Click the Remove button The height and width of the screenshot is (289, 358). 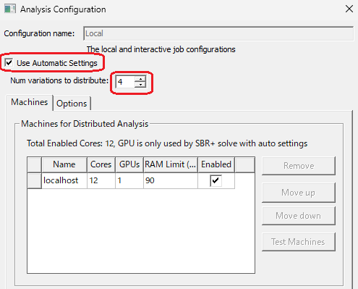tap(299, 166)
